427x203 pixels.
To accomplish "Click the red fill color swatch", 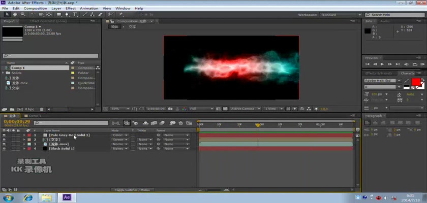I will 416,82.
